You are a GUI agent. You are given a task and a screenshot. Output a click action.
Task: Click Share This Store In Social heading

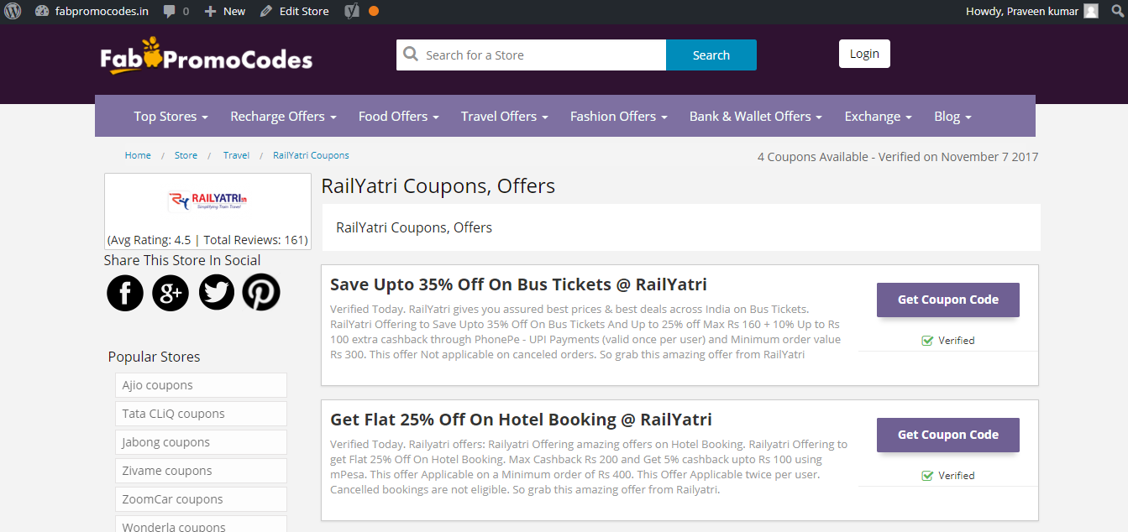(182, 260)
